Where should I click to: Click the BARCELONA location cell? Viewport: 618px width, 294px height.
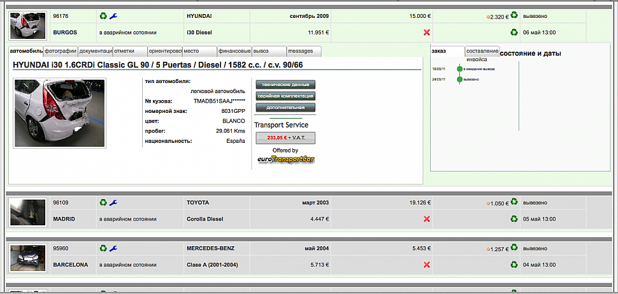pyautogui.click(x=73, y=265)
